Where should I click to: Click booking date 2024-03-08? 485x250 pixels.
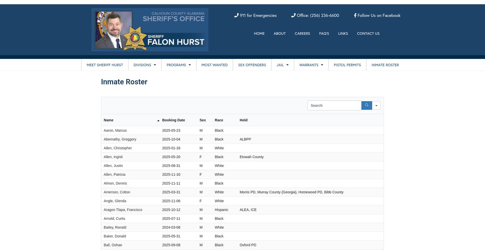point(171,227)
